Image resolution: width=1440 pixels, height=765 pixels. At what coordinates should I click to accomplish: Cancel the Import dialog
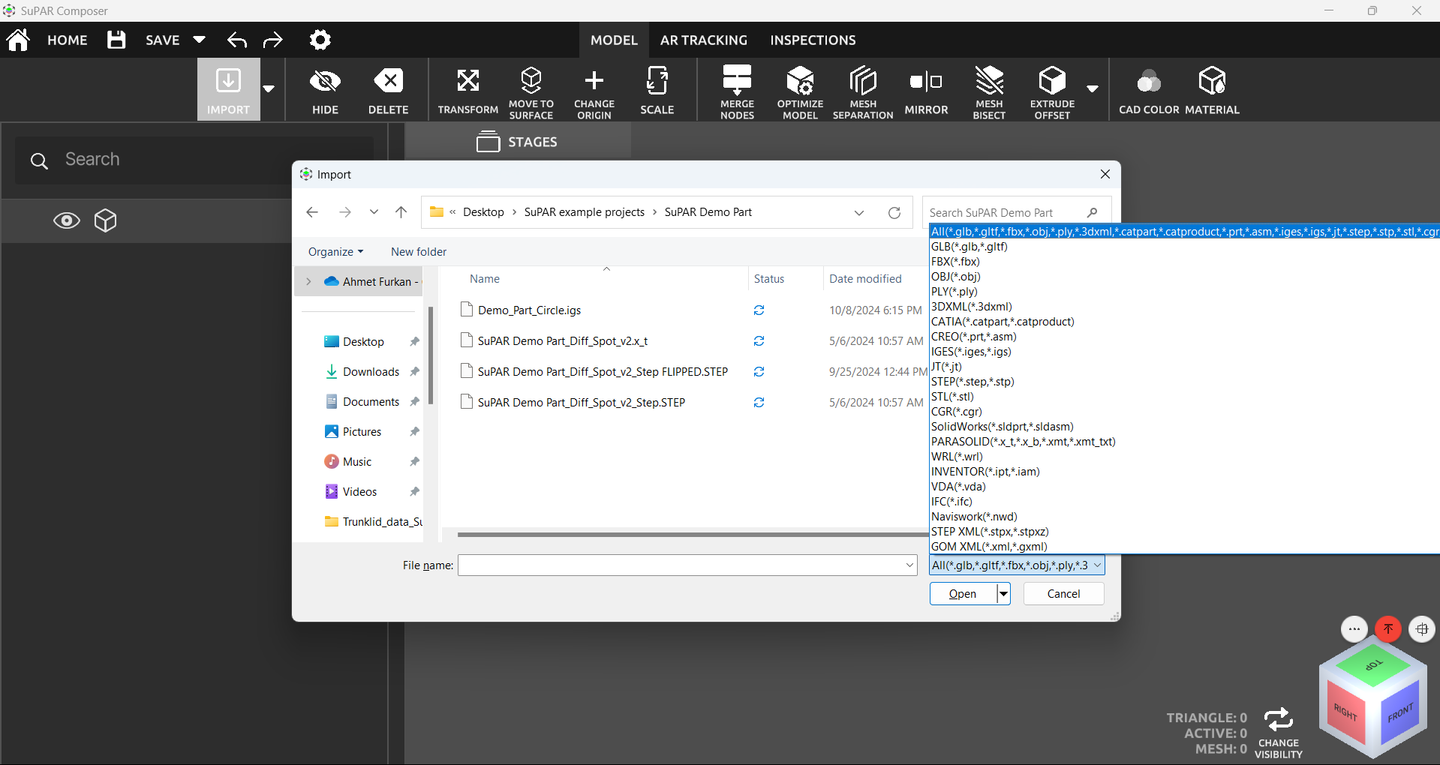click(1063, 594)
